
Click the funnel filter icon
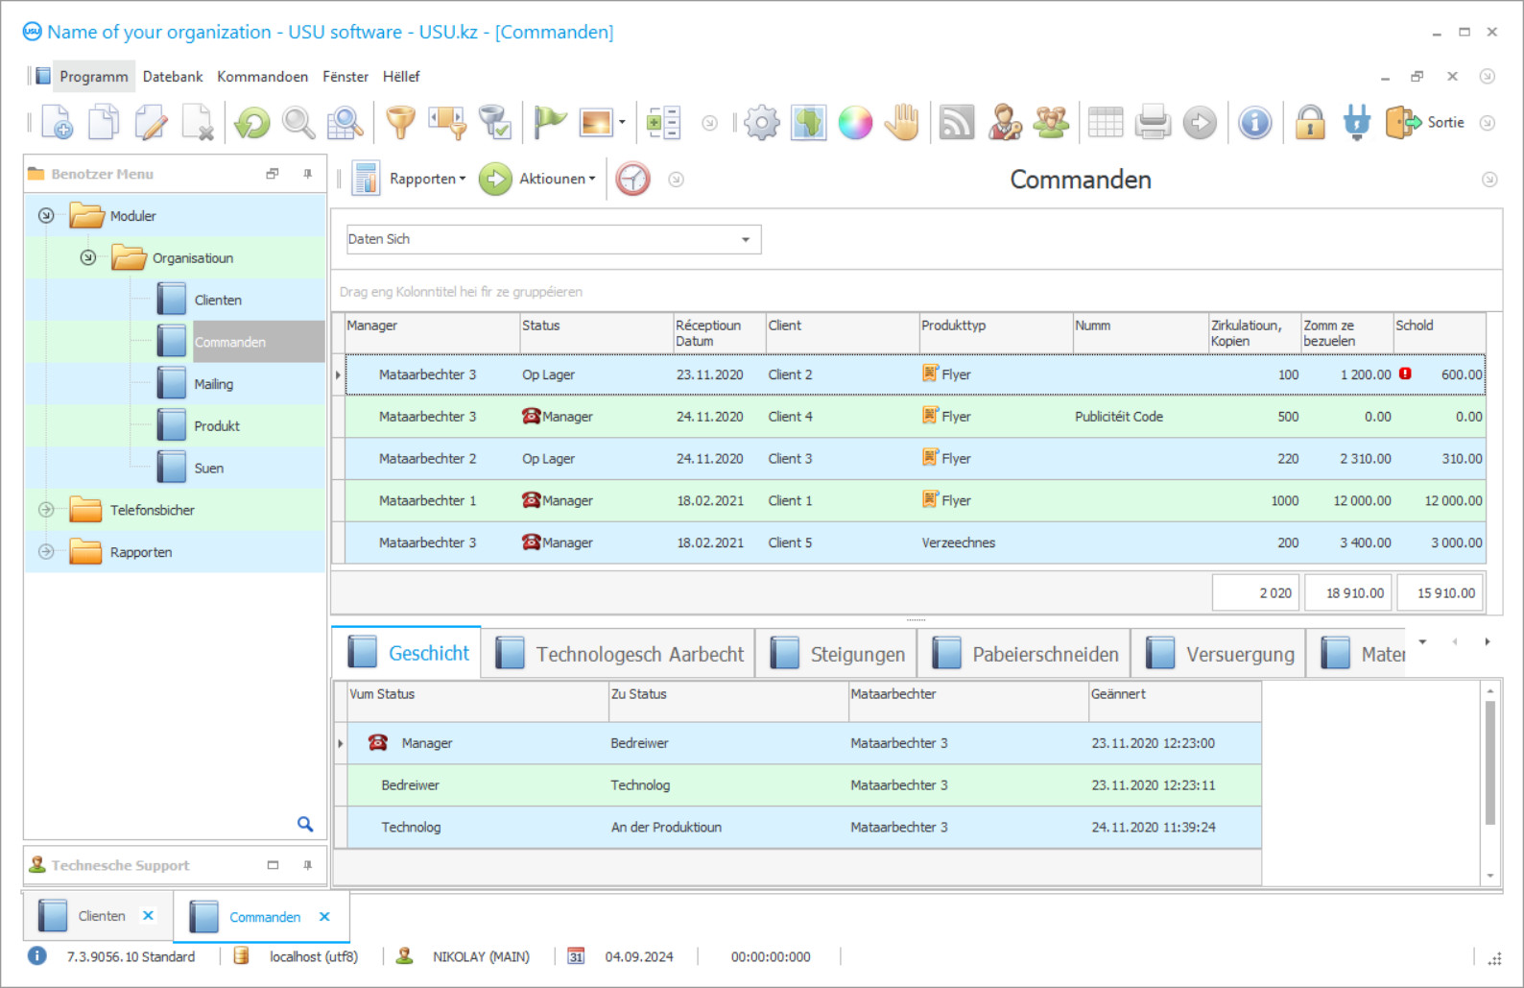point(400,123)
